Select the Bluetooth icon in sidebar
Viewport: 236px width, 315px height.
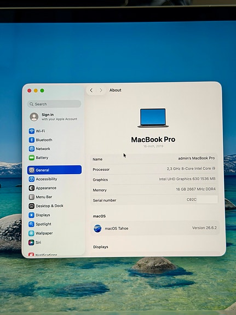[32, 140]
